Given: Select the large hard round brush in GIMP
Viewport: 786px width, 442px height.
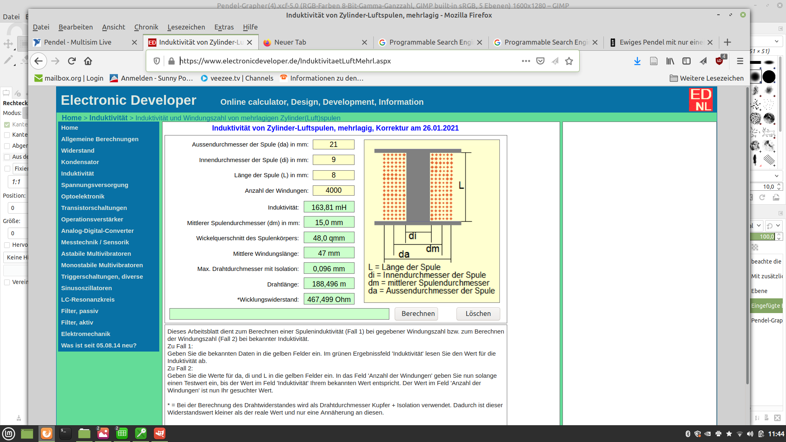Looking at the screenshot, I should [x=769, y=77].
